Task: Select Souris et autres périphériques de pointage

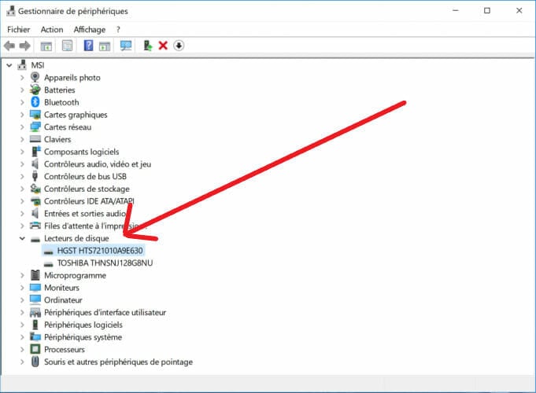Action: tap(118, 362)
